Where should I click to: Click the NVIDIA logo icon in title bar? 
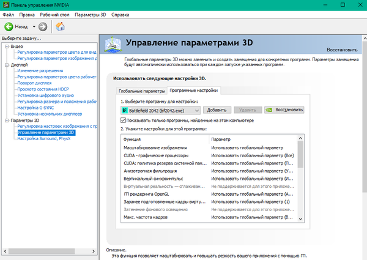click(x=6, y=5)
